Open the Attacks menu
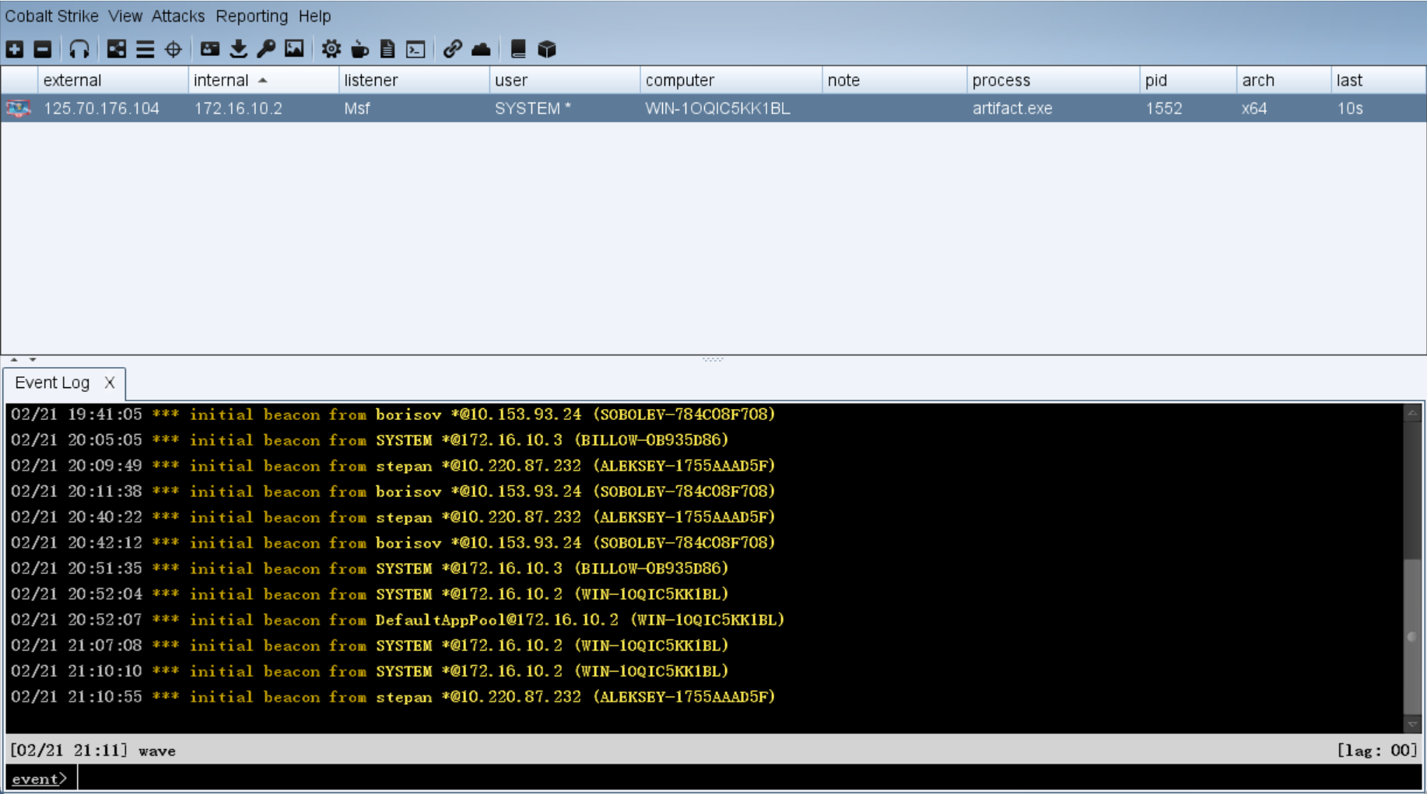 (178, 16)
